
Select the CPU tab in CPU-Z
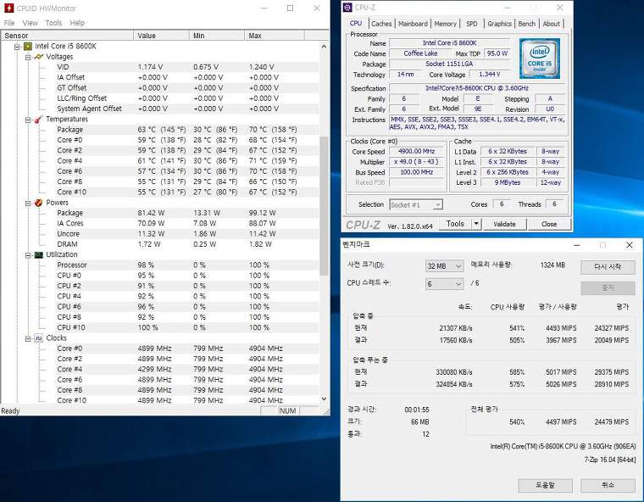pyautogui.click(x=356, y=24)
